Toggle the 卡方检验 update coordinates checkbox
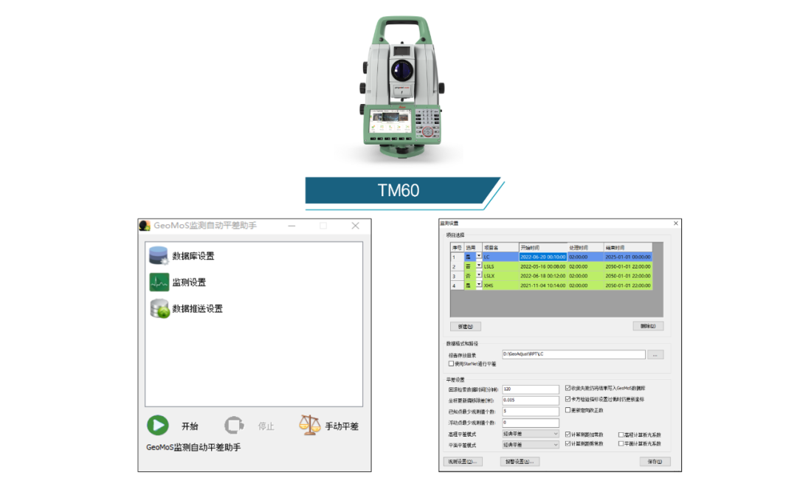 tap(567, 400)
